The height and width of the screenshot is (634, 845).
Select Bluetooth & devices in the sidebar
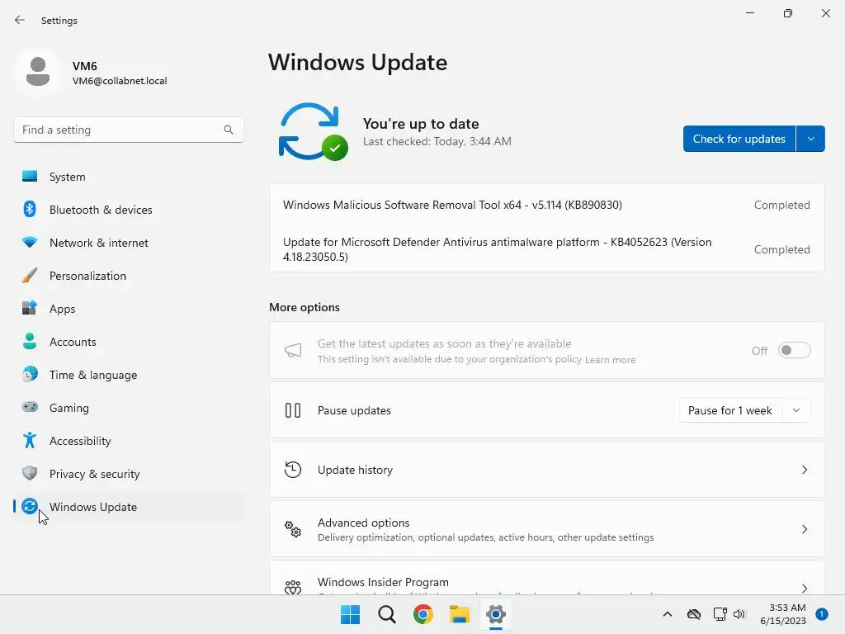(128, 210)
